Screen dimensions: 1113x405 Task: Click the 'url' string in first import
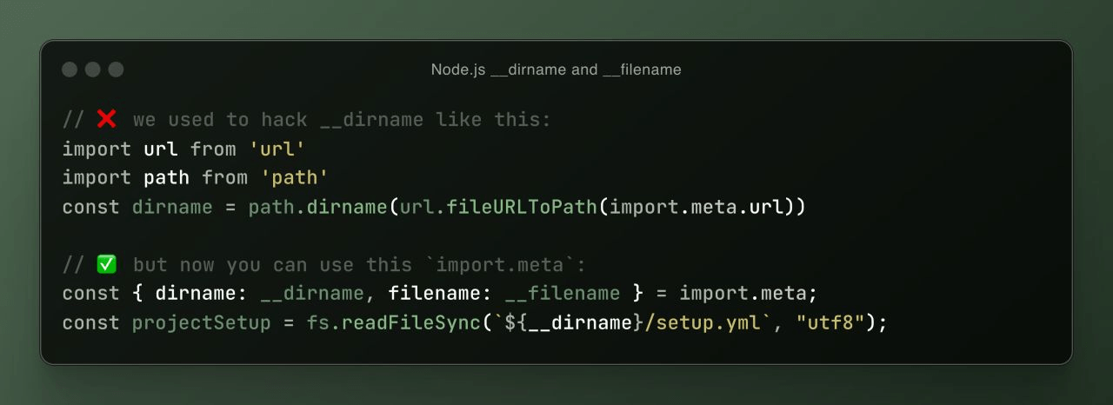(277, 149)
